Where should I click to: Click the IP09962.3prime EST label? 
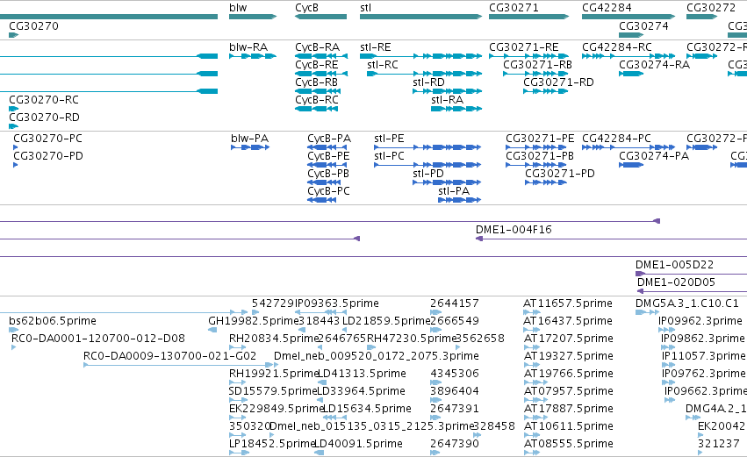click(x=700, y=321)
